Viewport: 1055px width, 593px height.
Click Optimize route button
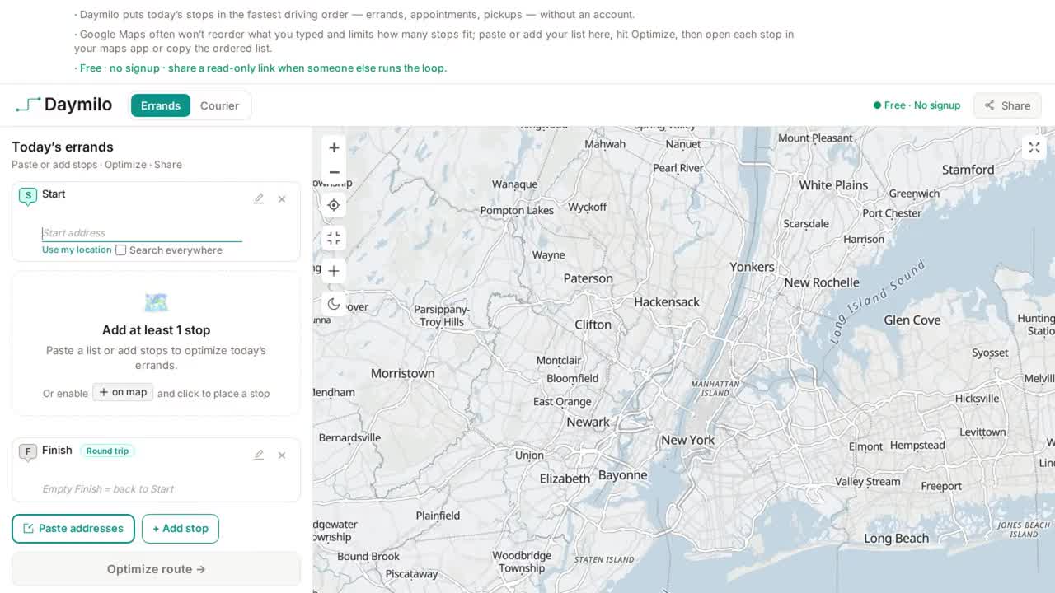pos(156,569)
